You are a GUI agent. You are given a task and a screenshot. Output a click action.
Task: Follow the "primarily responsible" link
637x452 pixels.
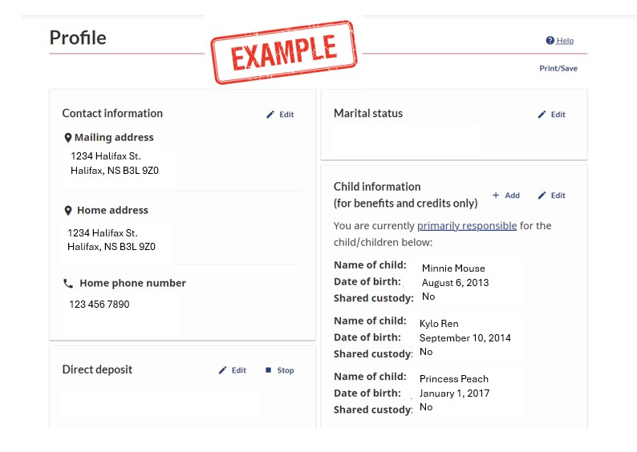(467, 226)
